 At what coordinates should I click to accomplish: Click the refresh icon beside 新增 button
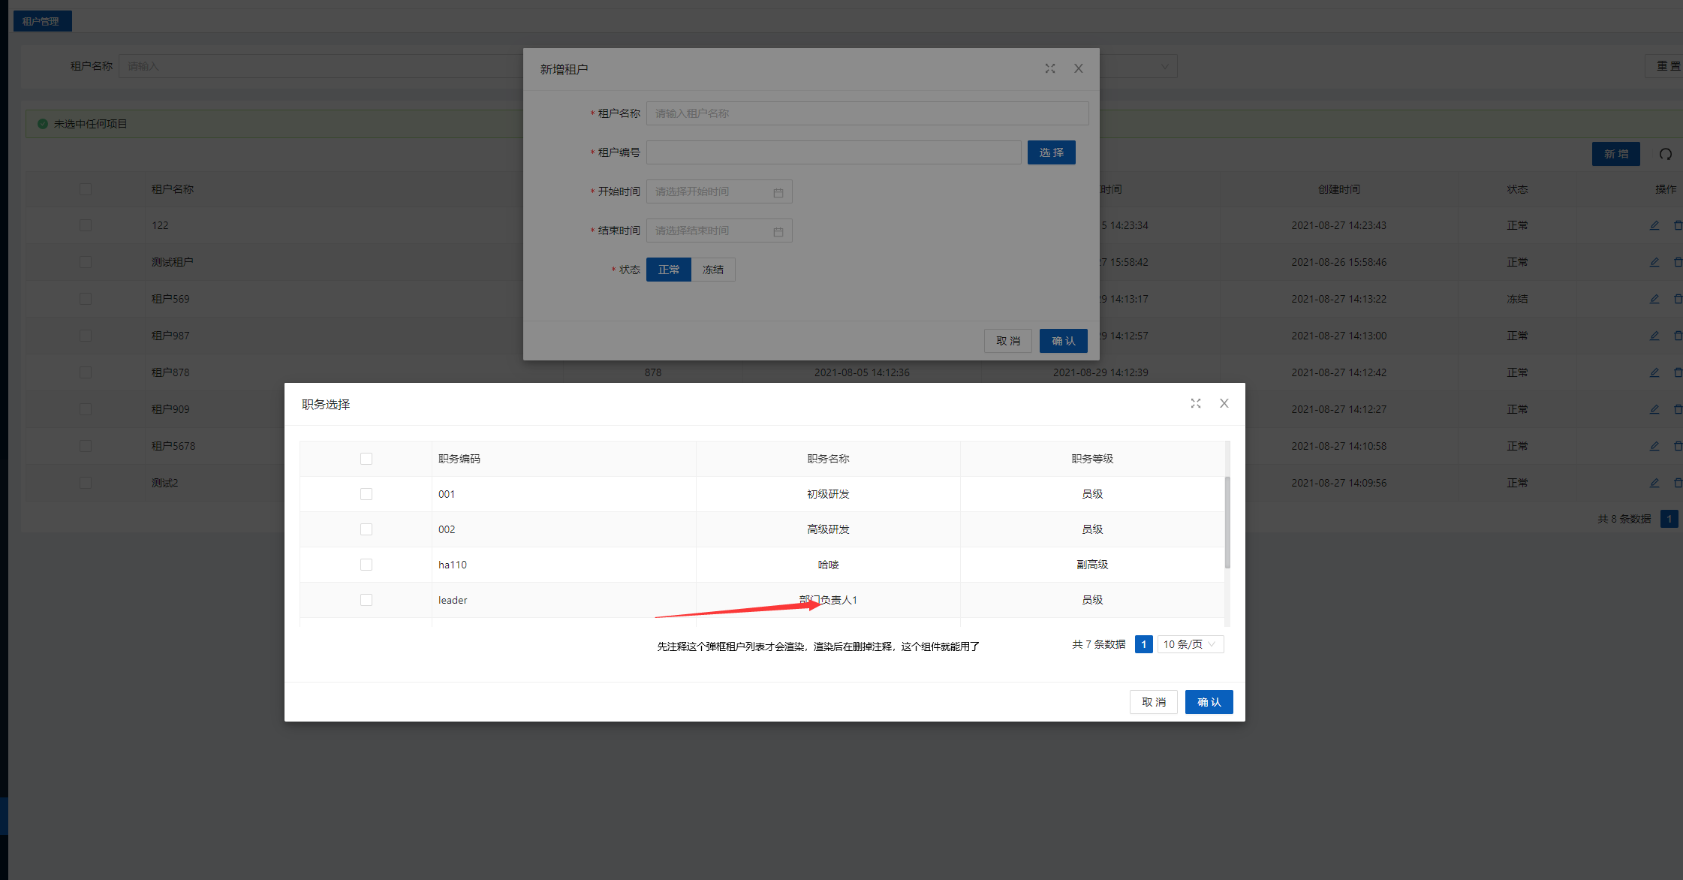[x=1666, y=154]
